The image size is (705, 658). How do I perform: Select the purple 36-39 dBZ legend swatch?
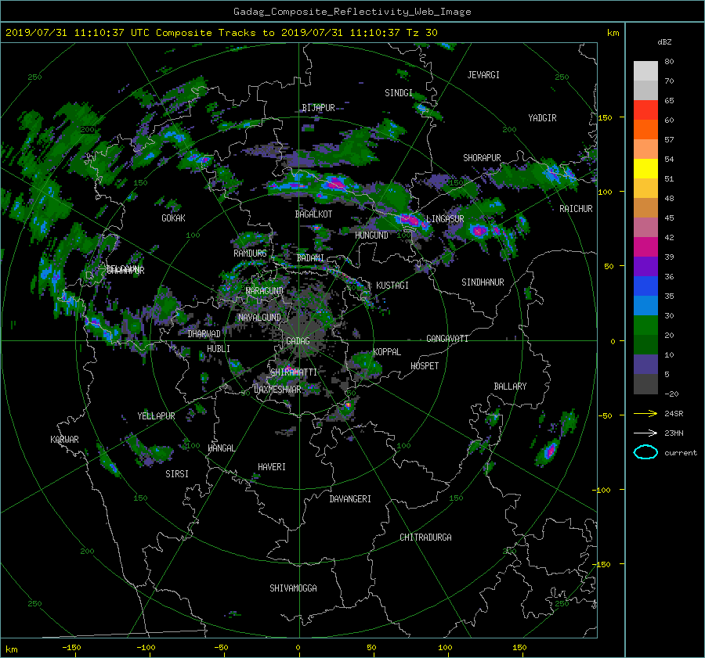point(645,267)
